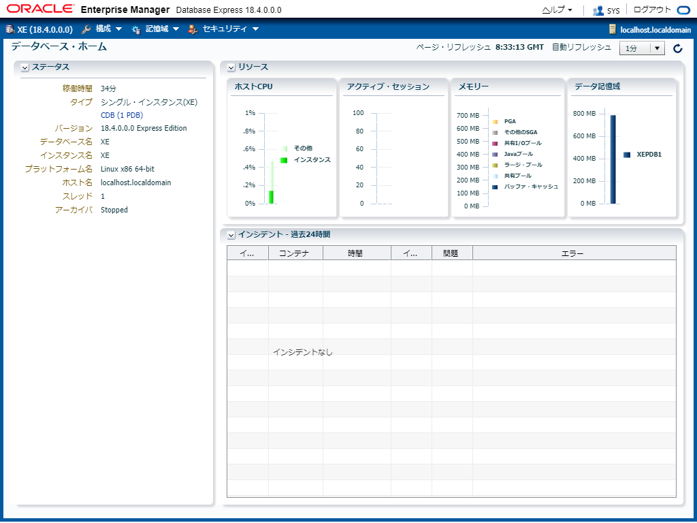This screenshot has width=697, height=523.
Task: Click the XEPDB1 data storage bar
Action: coord(613,159)
